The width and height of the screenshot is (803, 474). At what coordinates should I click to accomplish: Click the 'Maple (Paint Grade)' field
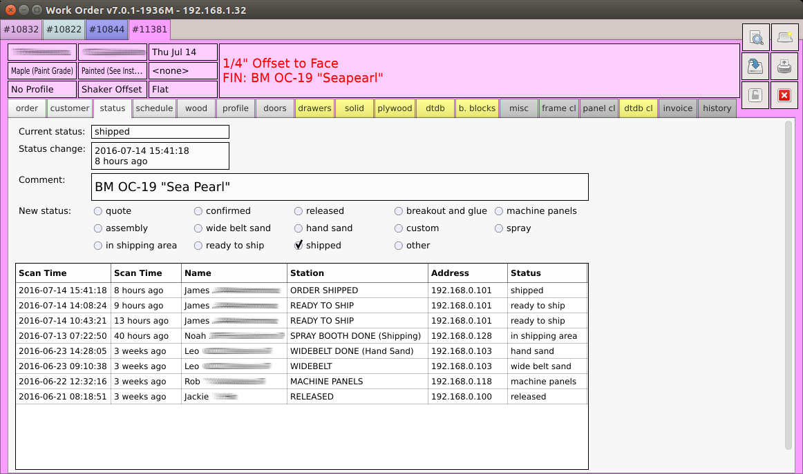pyautogui.click(x=41, y=71)
